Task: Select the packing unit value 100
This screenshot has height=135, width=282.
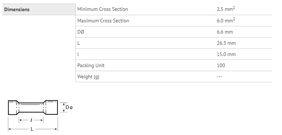Action: point(221,65)
